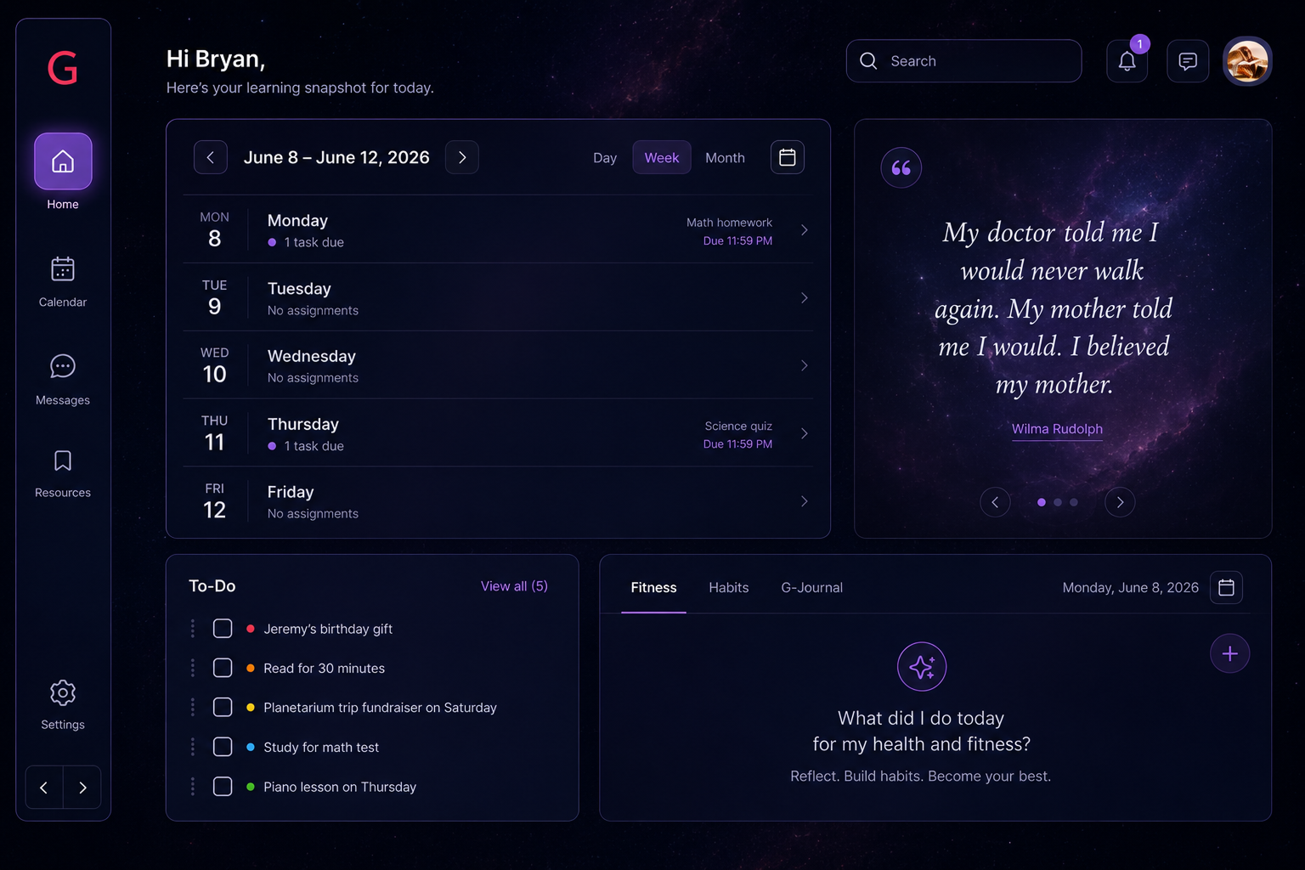The image size is (1305, 870).
Task: Expand Thursday row chevron
Action: point(804,433)
